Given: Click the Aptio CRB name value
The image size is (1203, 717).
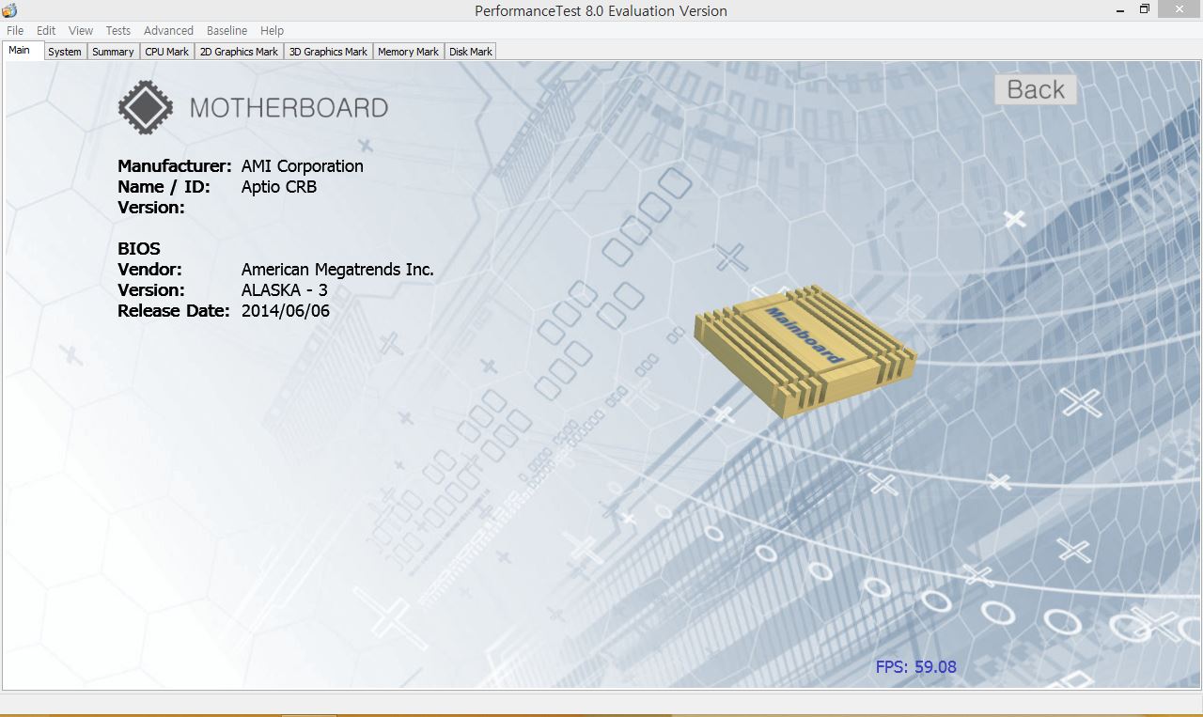Looking at the screenshot, I should (x=279, y=187).
